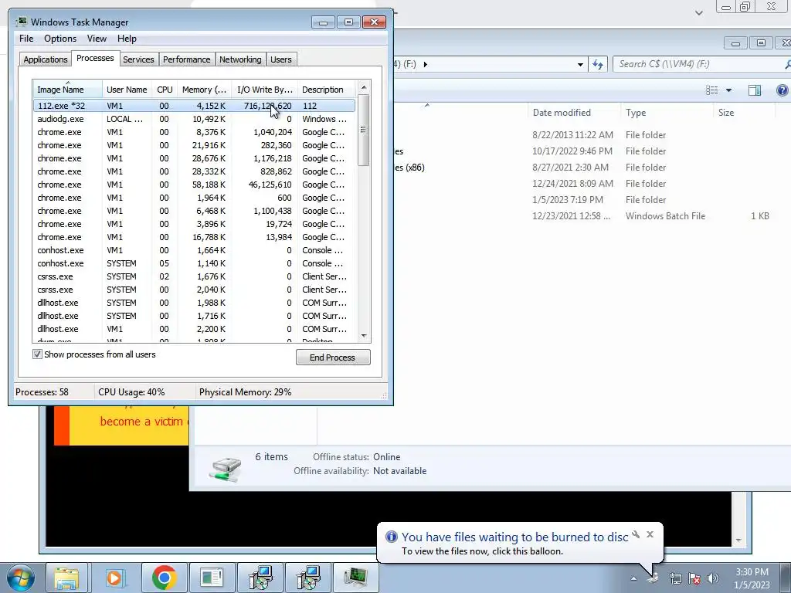Open Task Manager taskbar icon
The image size is (791, 593).
tap(356, 578)
